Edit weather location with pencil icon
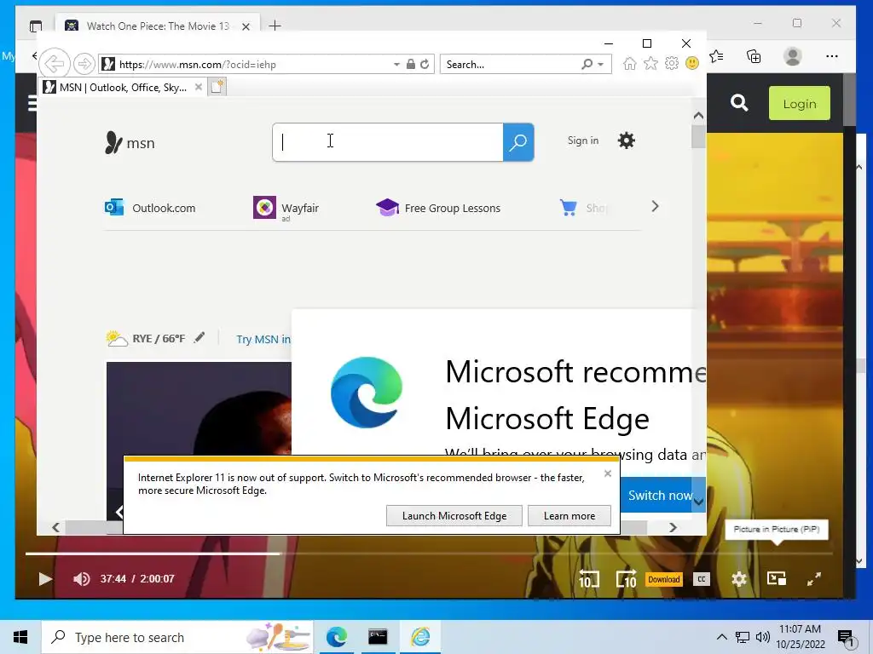 coord(199,337)
